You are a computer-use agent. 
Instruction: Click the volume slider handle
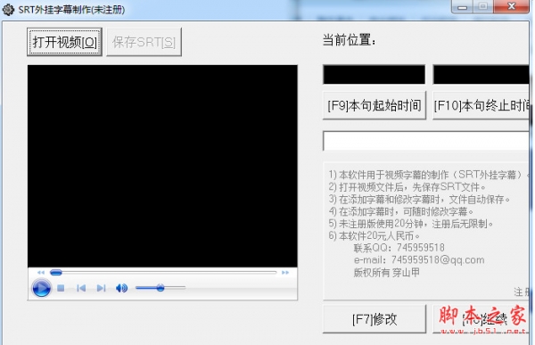160,288
